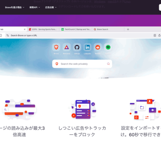Screen dimensions: 161x161
Task: Open the Braveを選ぶ理由 menu
Action: 14,7
